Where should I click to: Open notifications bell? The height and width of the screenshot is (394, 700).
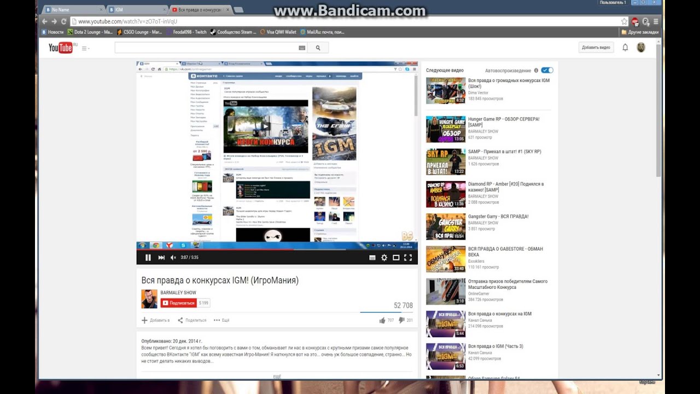[x=625, y=48]
